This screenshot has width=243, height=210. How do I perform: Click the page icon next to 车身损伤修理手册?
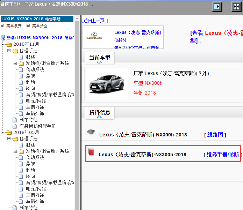(x=15, y=126)
